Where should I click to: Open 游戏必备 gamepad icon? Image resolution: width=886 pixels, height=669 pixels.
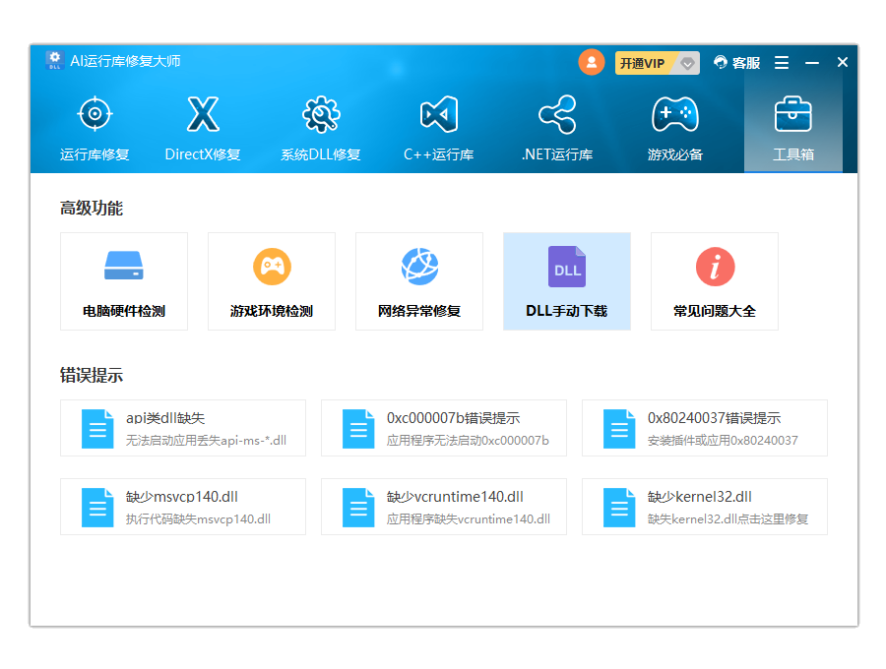675,115
